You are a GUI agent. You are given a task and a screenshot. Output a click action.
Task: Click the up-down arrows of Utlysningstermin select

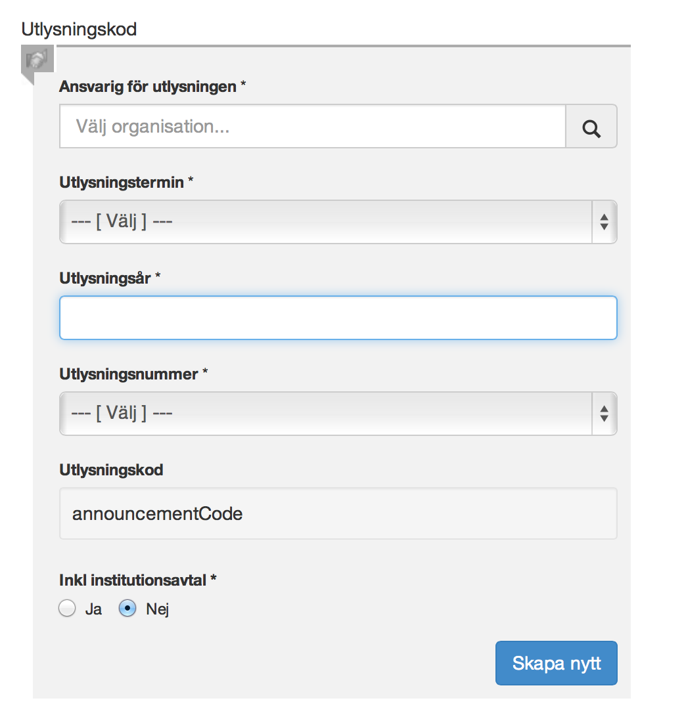tap(604, 222)
